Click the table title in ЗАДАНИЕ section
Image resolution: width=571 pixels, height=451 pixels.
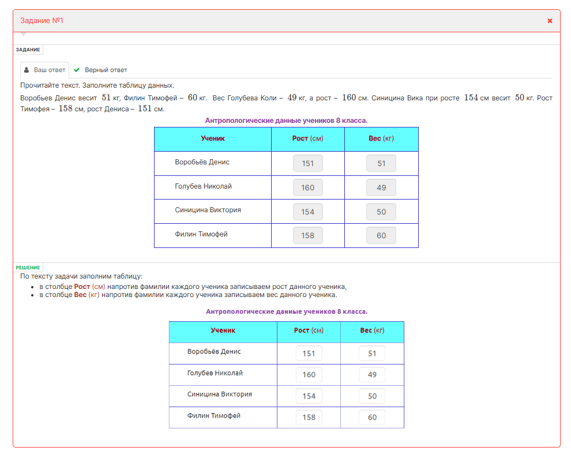[286, 121]
